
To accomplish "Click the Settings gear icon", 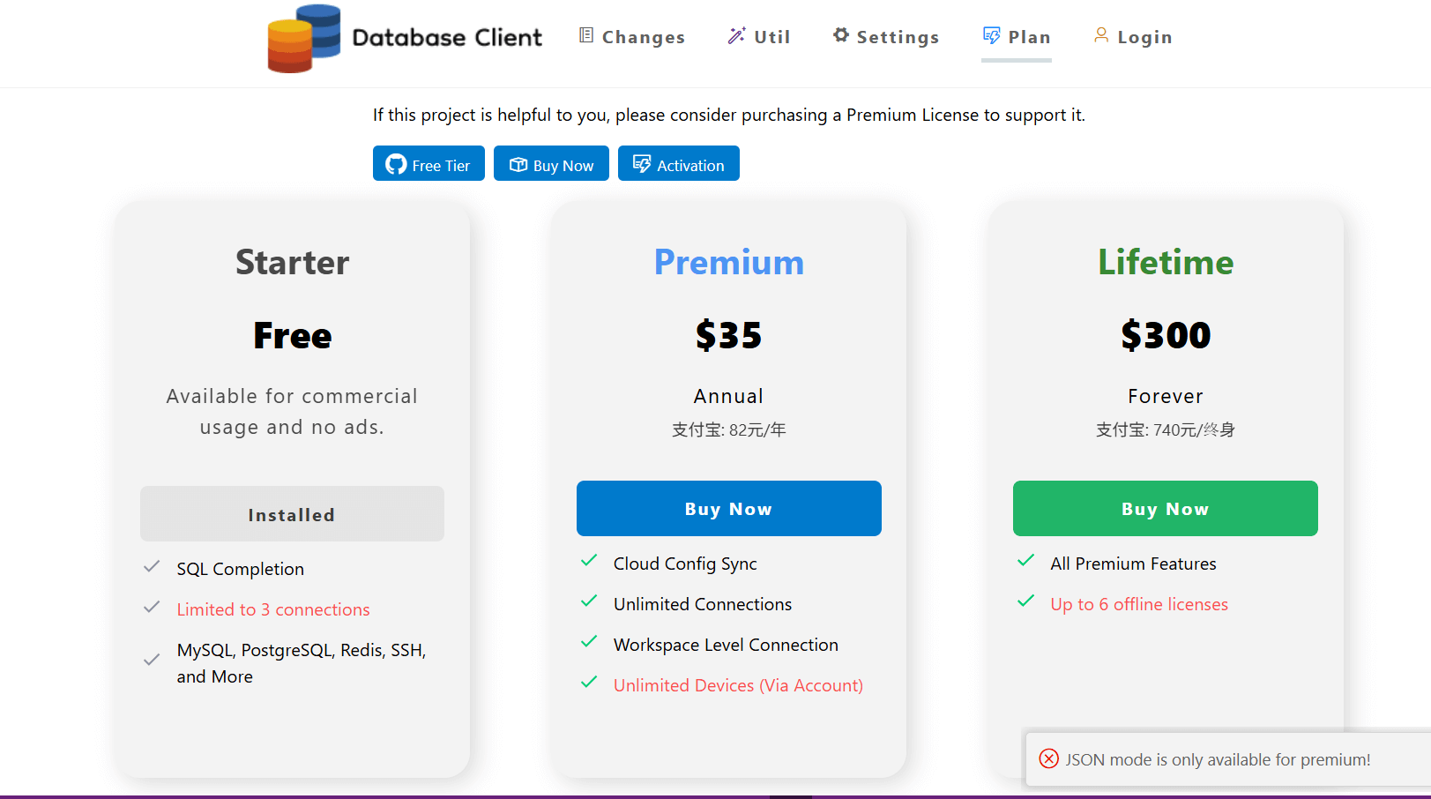I will coord(841,35).
